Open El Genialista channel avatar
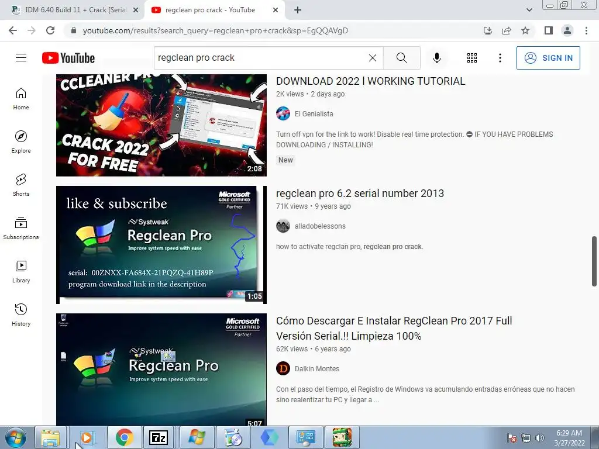 tap(283, 114)
